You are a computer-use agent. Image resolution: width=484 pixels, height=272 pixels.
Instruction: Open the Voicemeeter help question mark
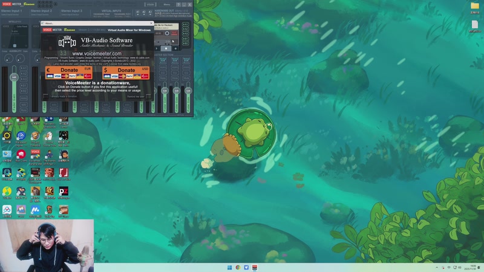pos(178,4)
